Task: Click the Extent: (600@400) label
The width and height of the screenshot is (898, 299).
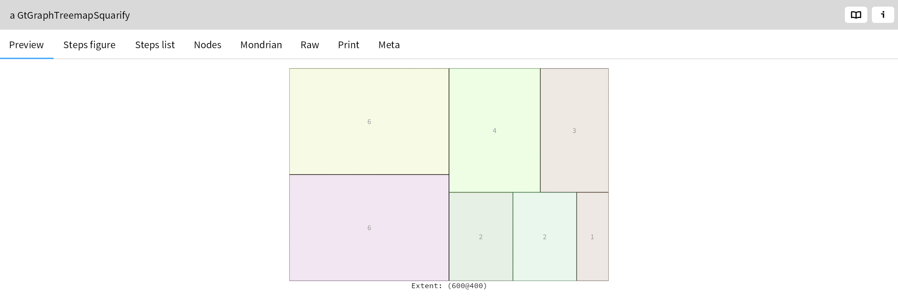Action: pos(449,286)
